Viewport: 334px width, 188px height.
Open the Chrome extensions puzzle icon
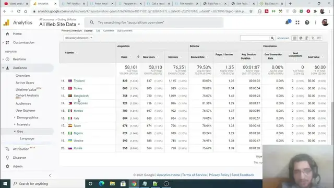pos(315,11)
